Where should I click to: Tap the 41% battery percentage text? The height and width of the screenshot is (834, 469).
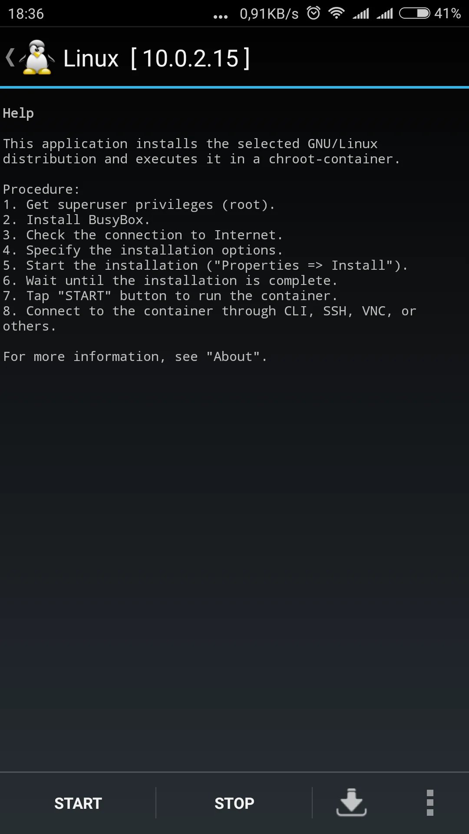pos(447,13)
